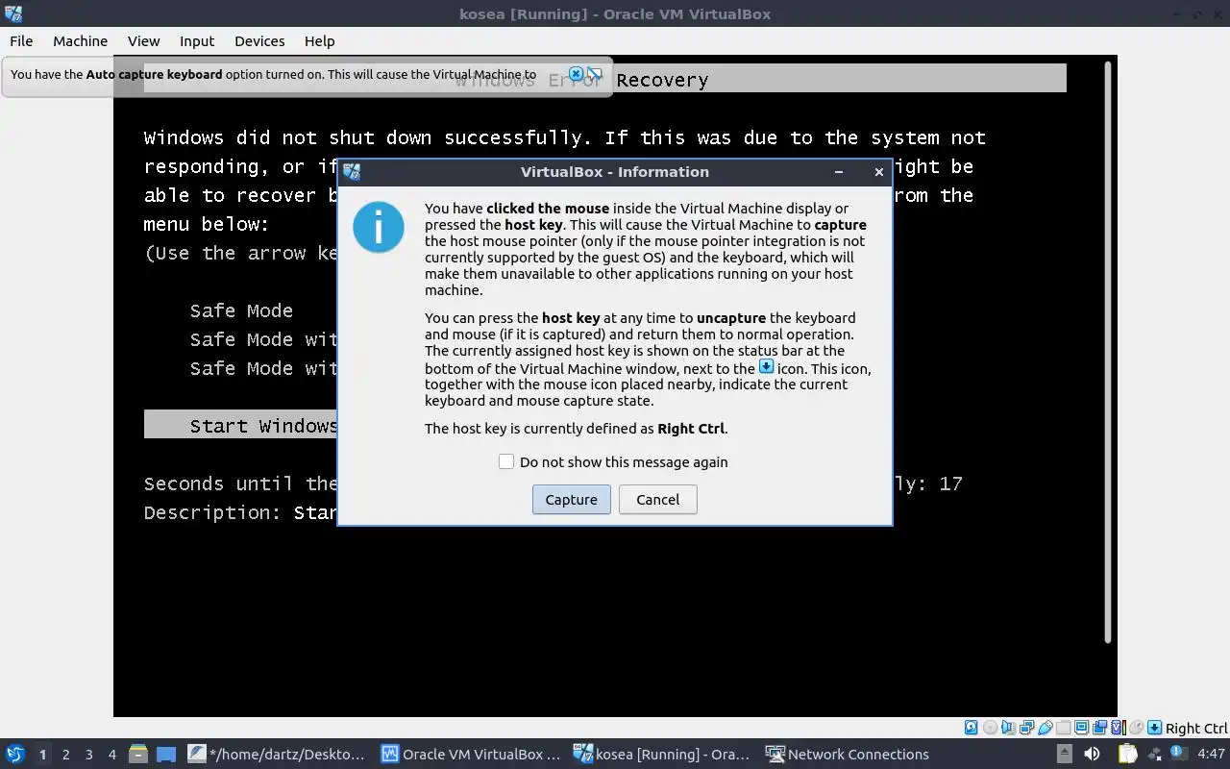
Task: Click the blue information icon in the dialog
Action: [379, 228]
